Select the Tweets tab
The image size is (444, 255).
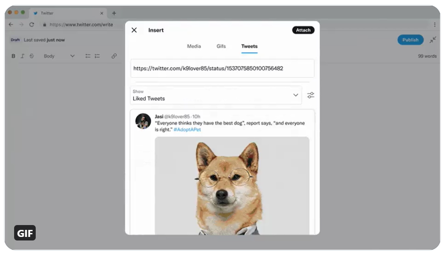249,46
